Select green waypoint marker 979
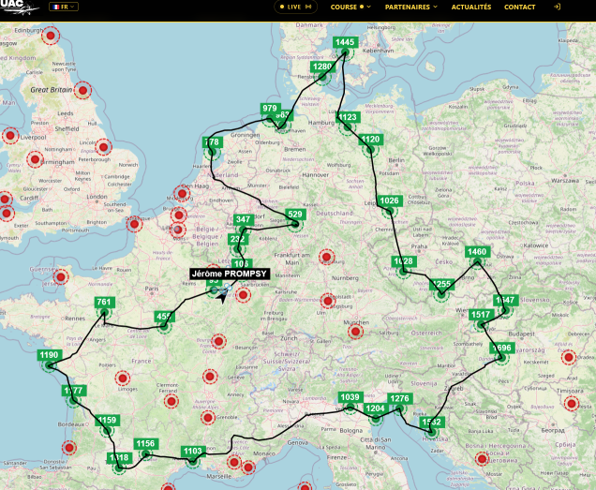Image resolution: width=596 pixels, height=490 pixels. click(x=270, y=109)
